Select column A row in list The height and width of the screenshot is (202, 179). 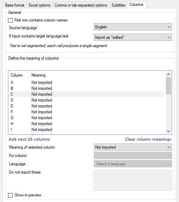87,82
